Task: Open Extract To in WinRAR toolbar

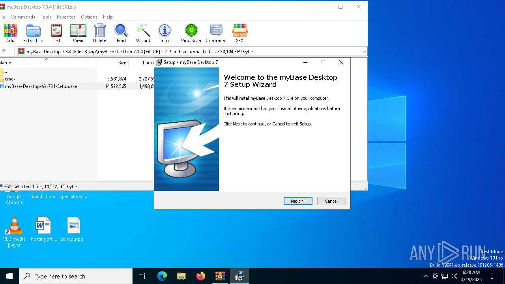Action: [33, 33]
